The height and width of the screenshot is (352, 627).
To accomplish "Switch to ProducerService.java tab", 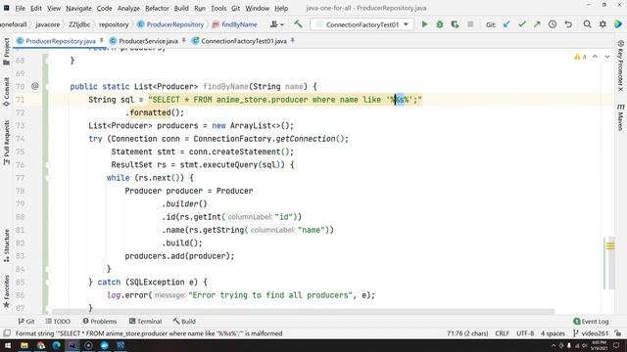I will (148, 41).
